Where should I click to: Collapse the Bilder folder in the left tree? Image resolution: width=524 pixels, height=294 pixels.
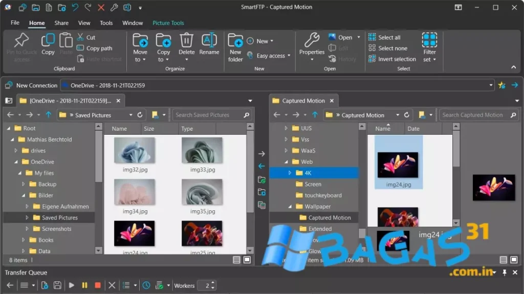coord(24,195)
